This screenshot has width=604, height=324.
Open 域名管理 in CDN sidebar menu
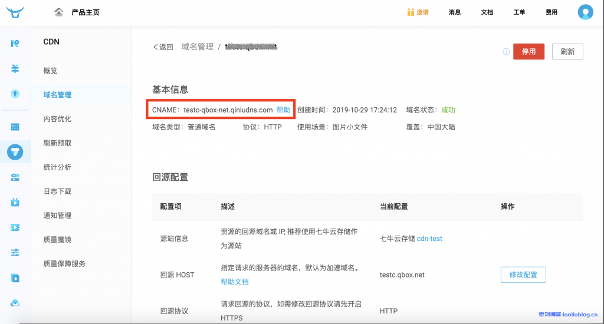[57, 95]
